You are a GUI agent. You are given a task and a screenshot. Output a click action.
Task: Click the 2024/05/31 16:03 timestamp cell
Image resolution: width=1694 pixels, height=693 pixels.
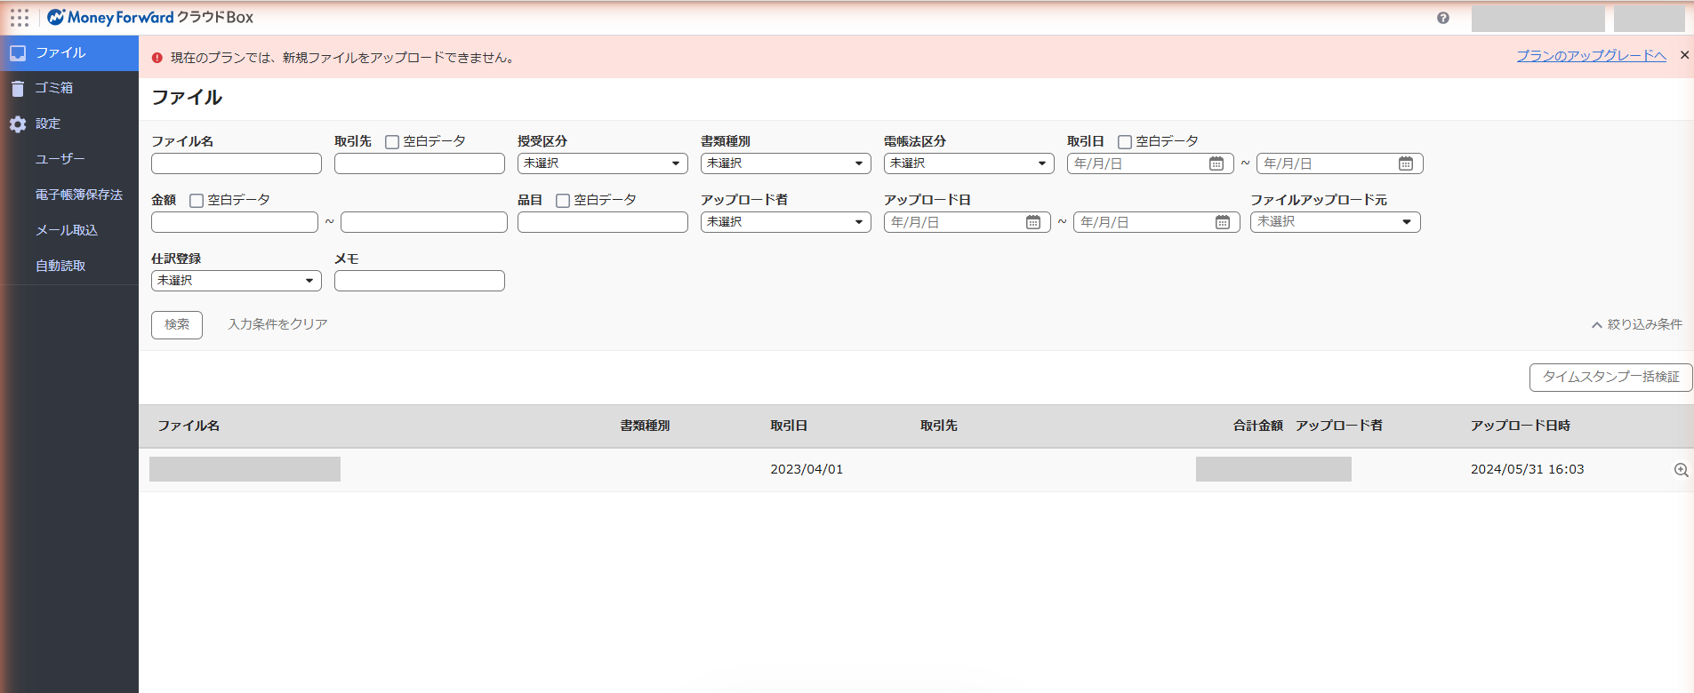[1528, 470]
